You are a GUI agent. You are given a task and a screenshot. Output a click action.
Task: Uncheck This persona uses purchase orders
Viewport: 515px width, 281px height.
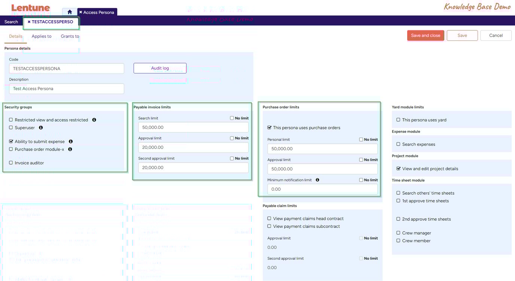click(x=269, y=128)
